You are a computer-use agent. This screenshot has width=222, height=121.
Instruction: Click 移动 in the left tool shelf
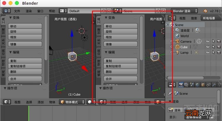pos(25,26)
